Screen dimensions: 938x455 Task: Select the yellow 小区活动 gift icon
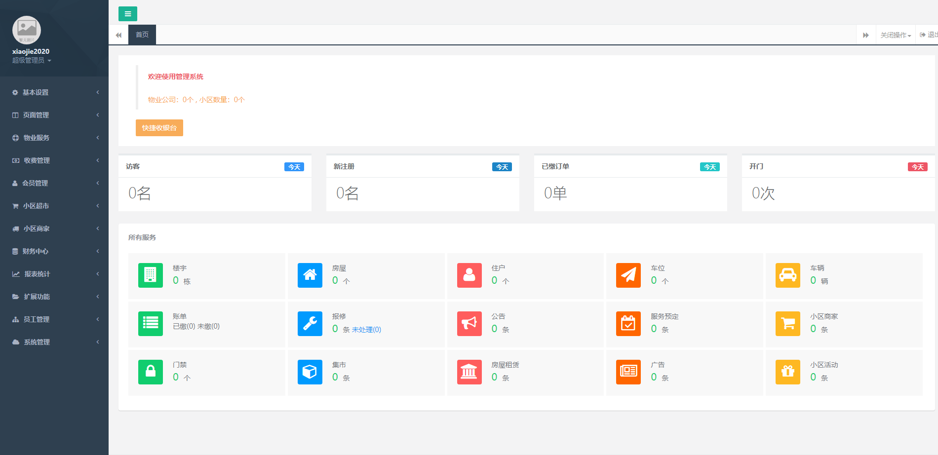tap(787, 372)
